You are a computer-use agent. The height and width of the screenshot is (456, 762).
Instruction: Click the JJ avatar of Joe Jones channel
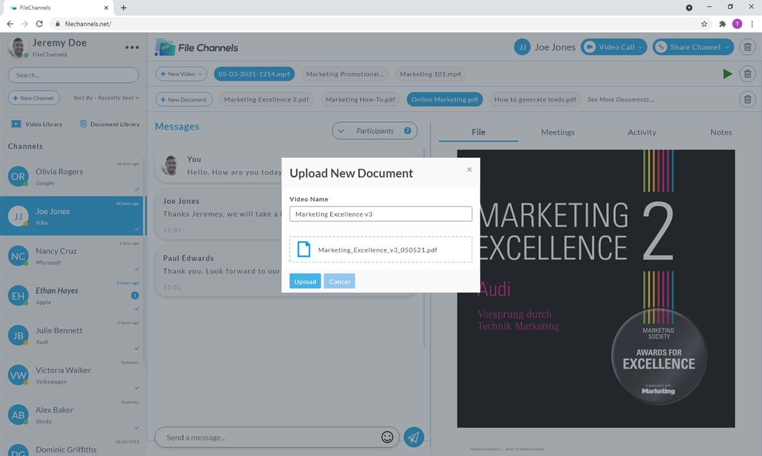click(x=18, y=216)
